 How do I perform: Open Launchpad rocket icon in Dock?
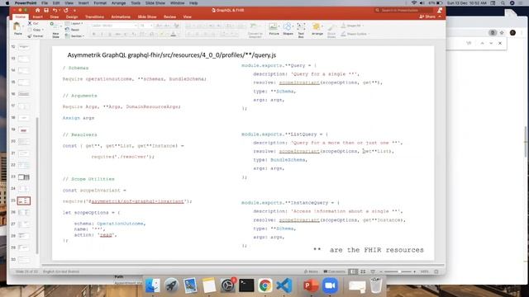click(171, 285)
